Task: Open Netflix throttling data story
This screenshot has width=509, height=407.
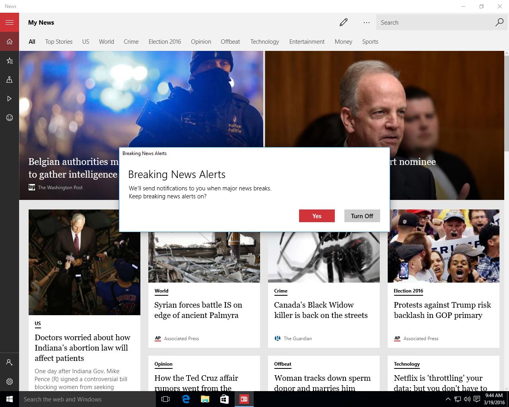Action: pyautogui.click(x=440, y=383)
